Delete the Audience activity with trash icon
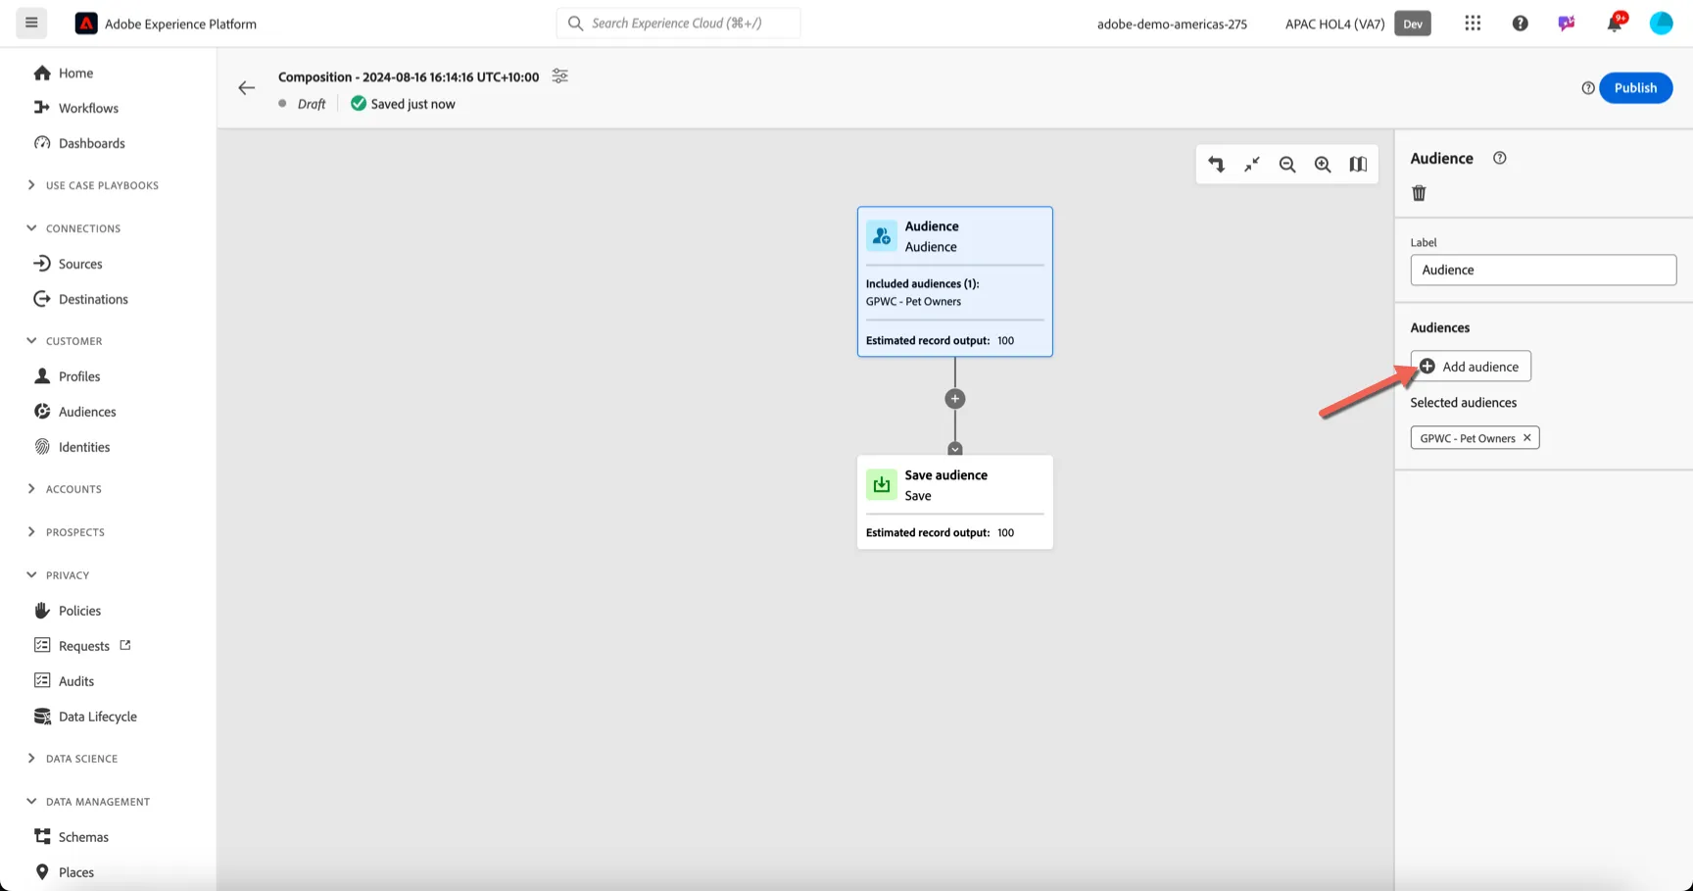The width and height of the screenshot is (1693, 891). click(1419, 193)
